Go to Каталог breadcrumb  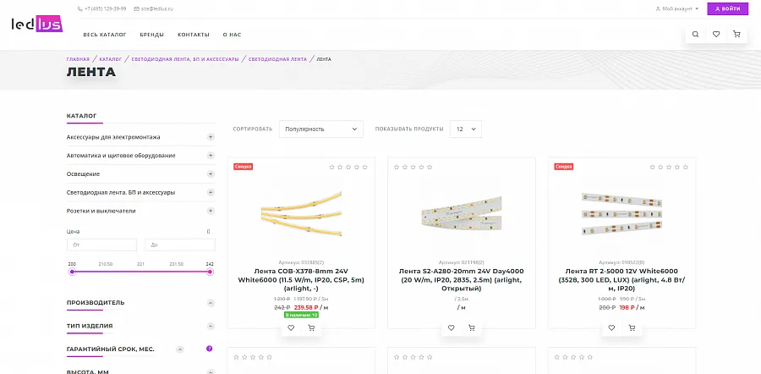[x=111, y=59]
